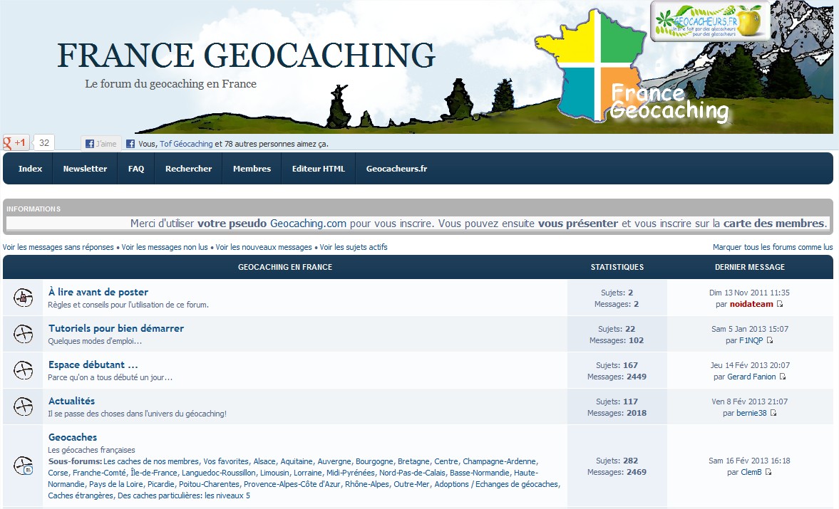This screenshot has height=509, width=839.
Task: View latest post icon next to ClemB
Action: click(x=768, y=472)
